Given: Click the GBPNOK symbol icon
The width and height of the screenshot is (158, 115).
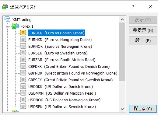Looking at the screenshot, I should 23,73.
